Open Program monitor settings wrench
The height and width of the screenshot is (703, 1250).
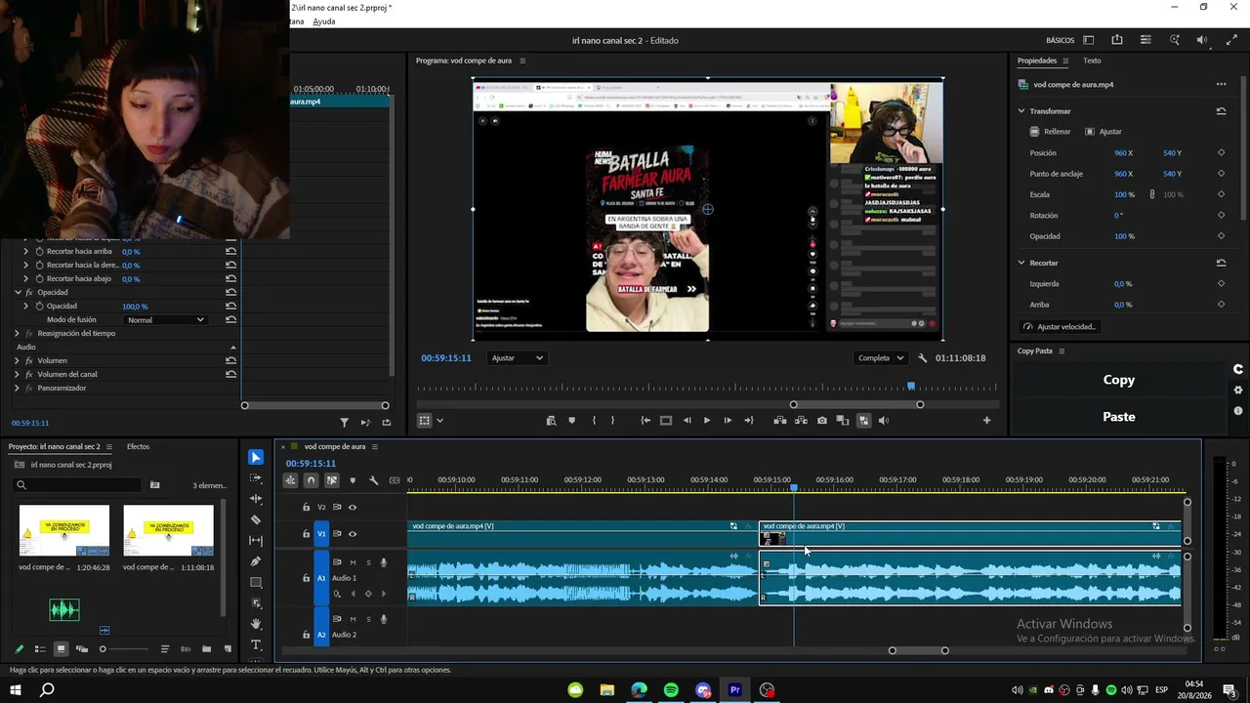tap(922, 358)
